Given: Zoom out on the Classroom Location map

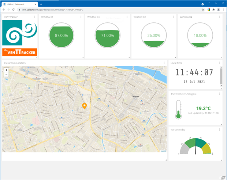Looking at the screenshot, I should pos(6,75).
